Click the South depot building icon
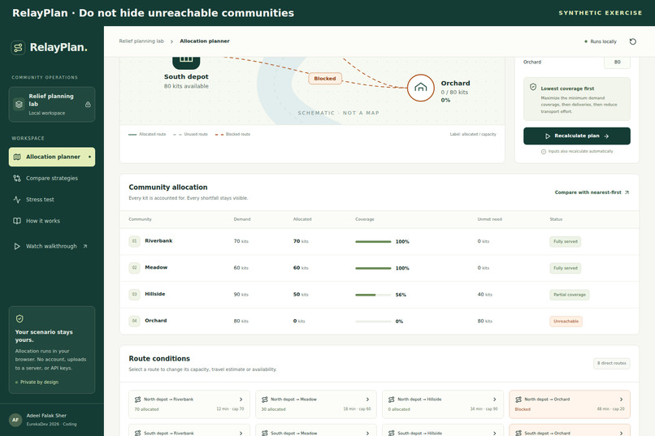 click(186, 62)
